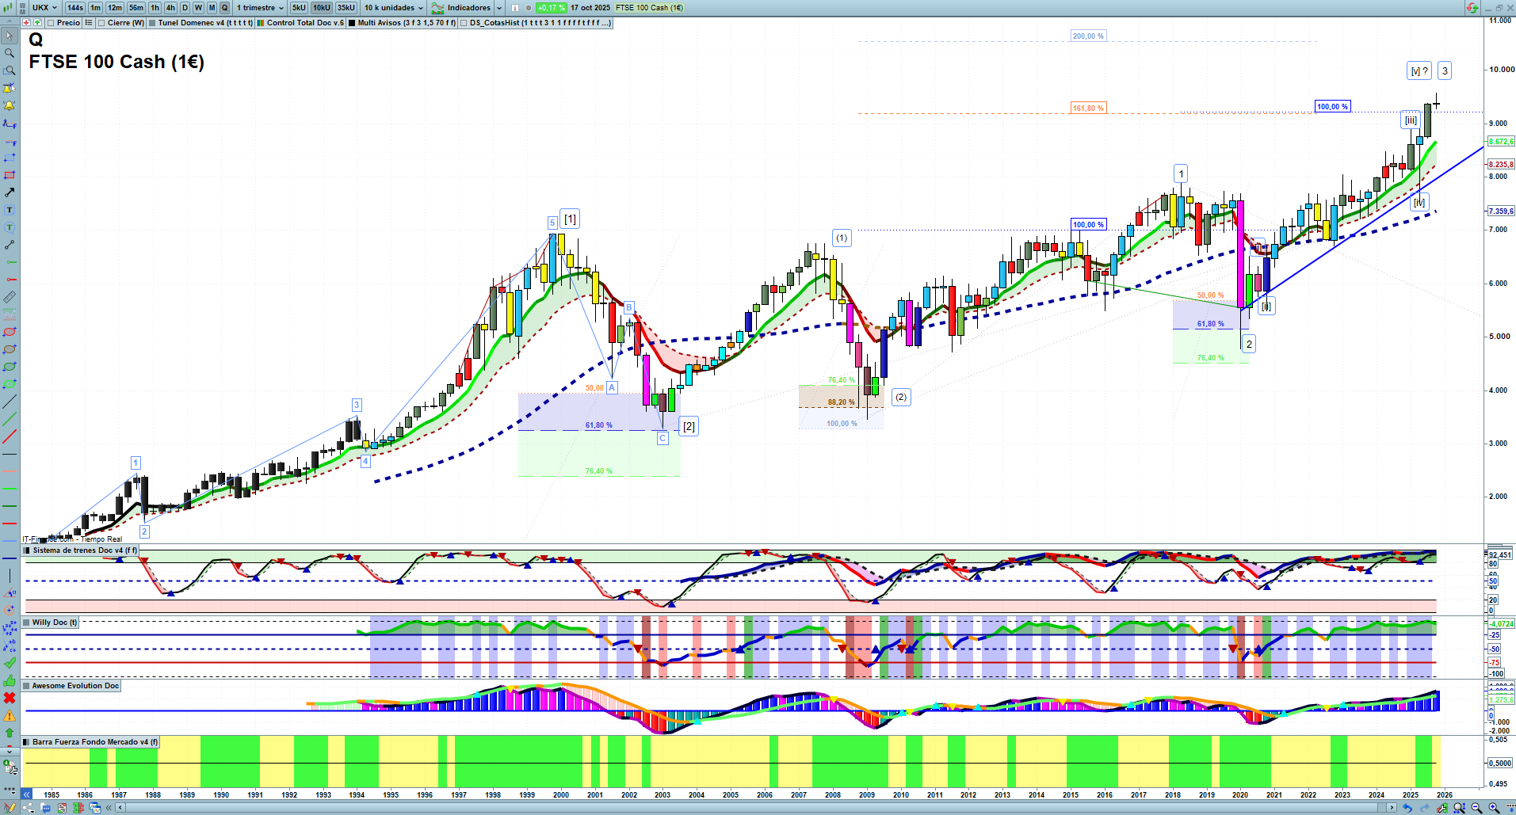The image size is (1516, 815).
Task: Pick the red ellipse drawing tool
Action: pyautogui.click(x=10, y=332)
